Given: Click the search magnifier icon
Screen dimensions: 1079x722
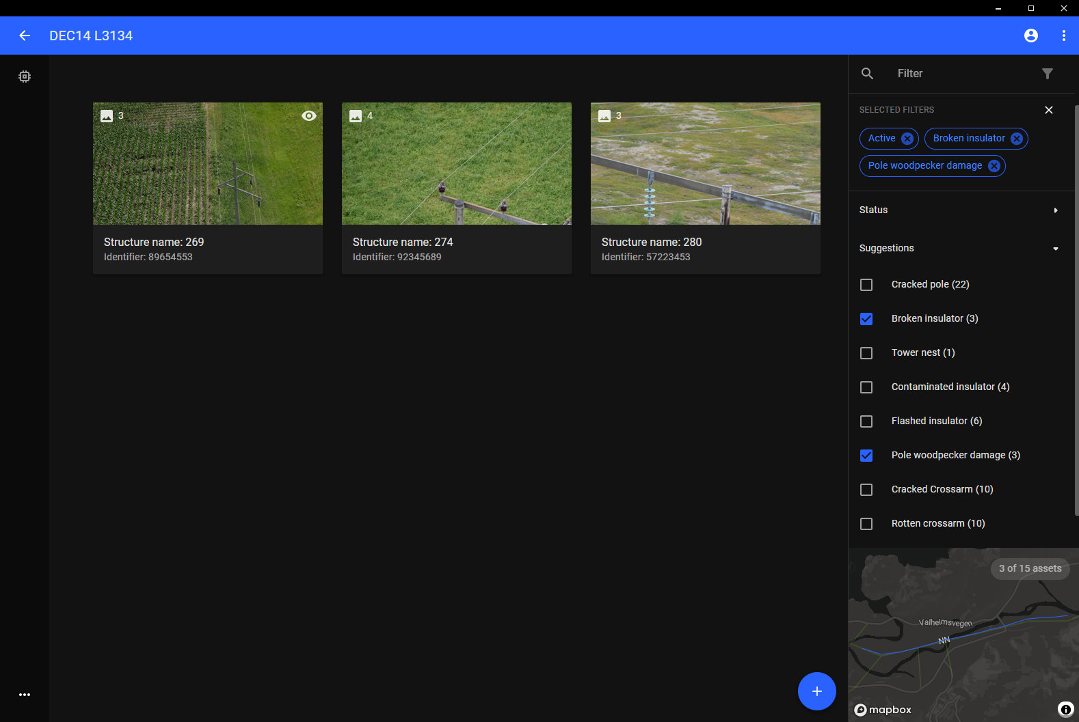Looking at the screenshot, I should click(867, 74).
